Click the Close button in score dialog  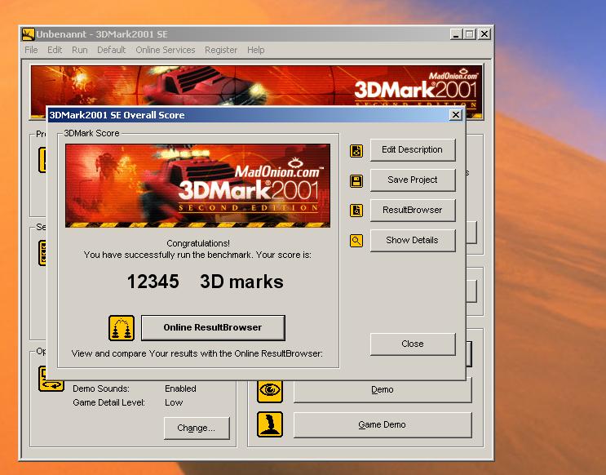point(413,344)
